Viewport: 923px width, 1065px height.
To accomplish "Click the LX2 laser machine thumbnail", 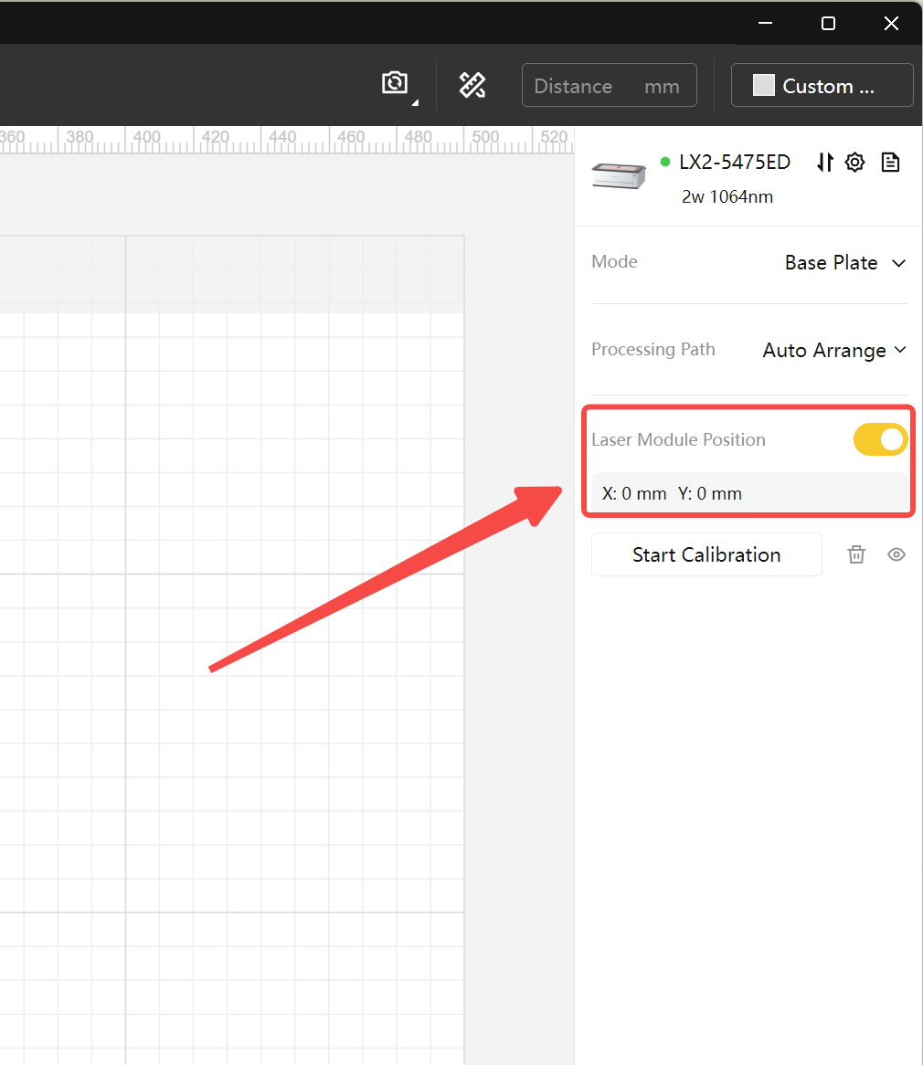I will tap(619, 174).
